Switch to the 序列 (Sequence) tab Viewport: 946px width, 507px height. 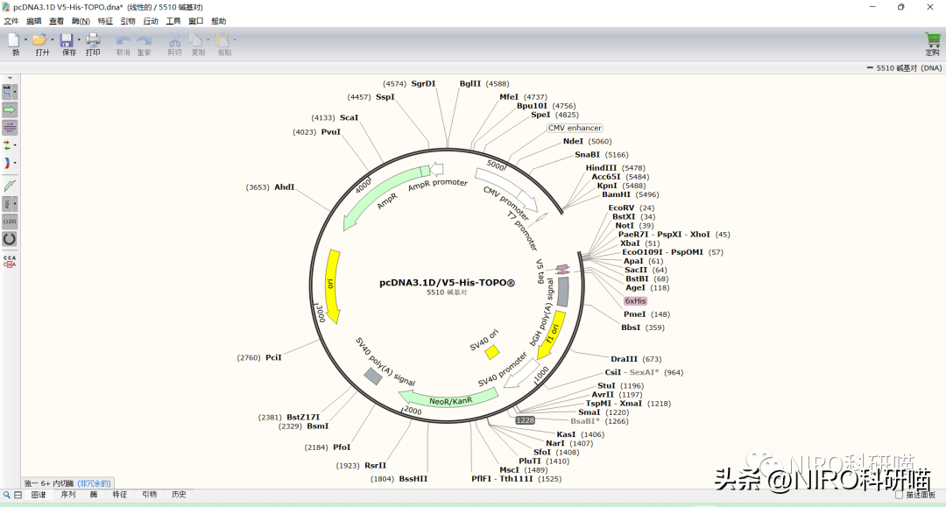click(67, 495)
